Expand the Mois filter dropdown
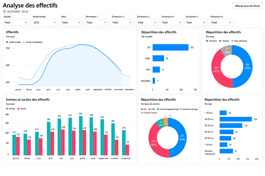The image size is (265, 176). (71, 22)
